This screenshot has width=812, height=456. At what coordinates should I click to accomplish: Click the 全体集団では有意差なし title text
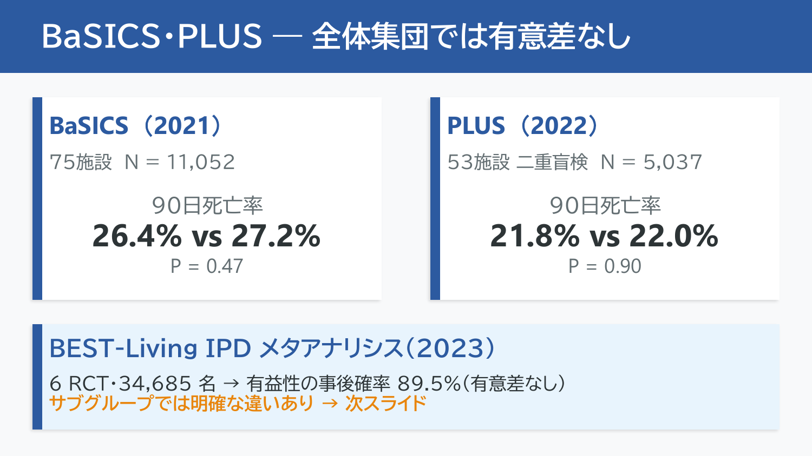click(x=472, y=36)
